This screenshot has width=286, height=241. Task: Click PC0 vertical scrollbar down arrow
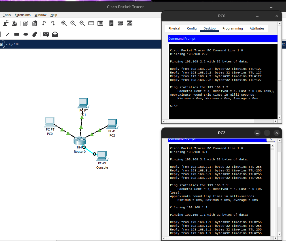click(x=279, y=117)
